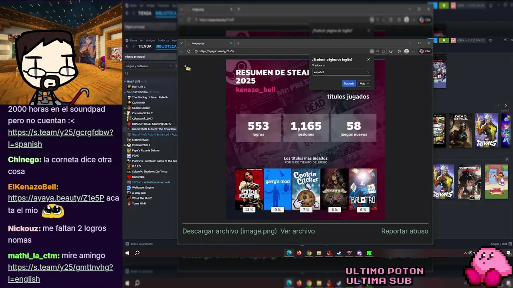Close the image.png tab
The width and height of the screenshot is (513, 288).
tap(231, 43)
